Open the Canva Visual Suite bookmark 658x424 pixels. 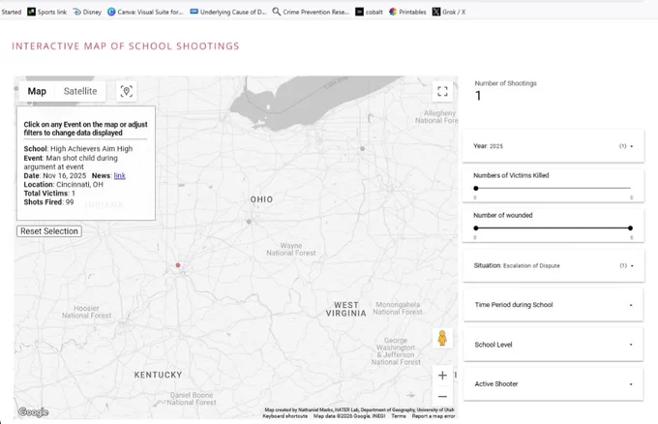pos(145,12)
